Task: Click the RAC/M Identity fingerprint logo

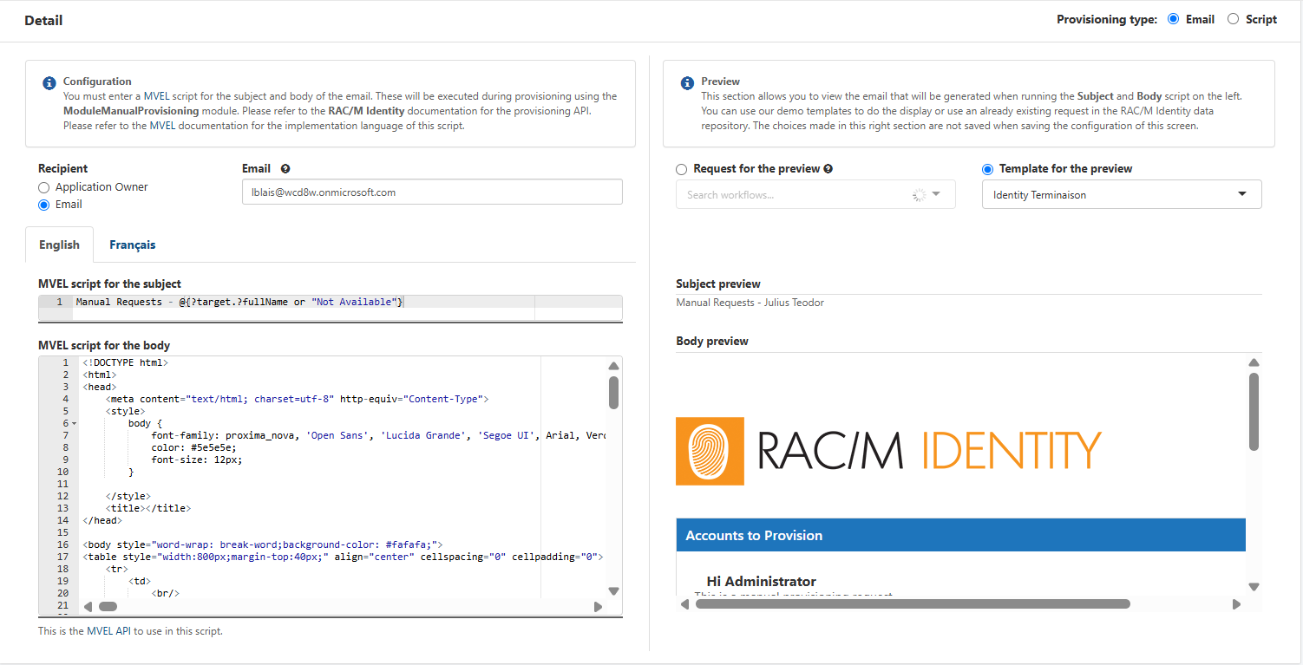Action: coord(710,451)
